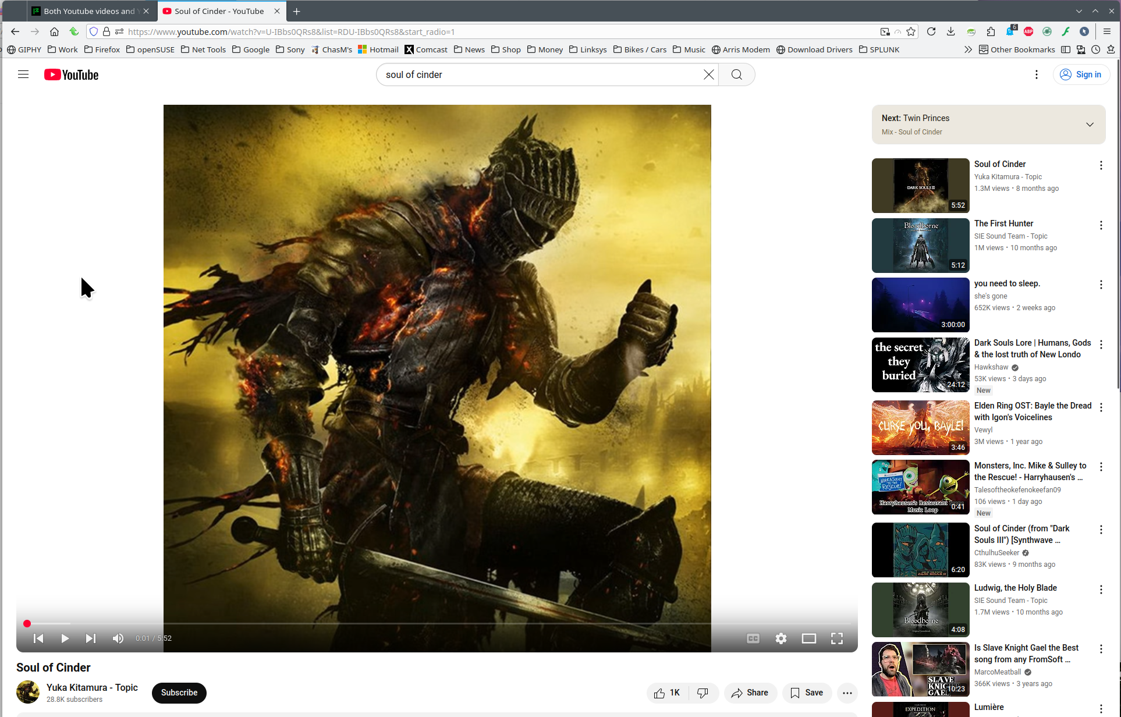The image size is (1121, 717).
Task: Open the options menu for The First Hunter
Action: [1100, 225]
